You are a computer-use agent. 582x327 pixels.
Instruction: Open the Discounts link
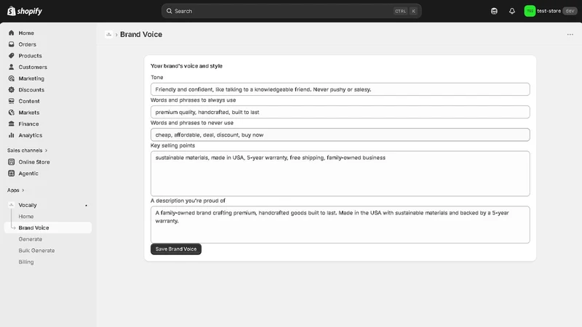(31, 89)
